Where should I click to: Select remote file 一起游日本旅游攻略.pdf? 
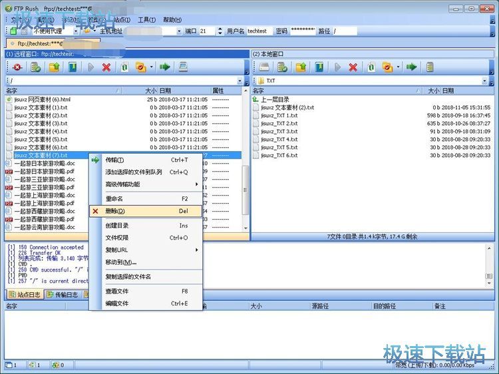(x=44, y=172)
